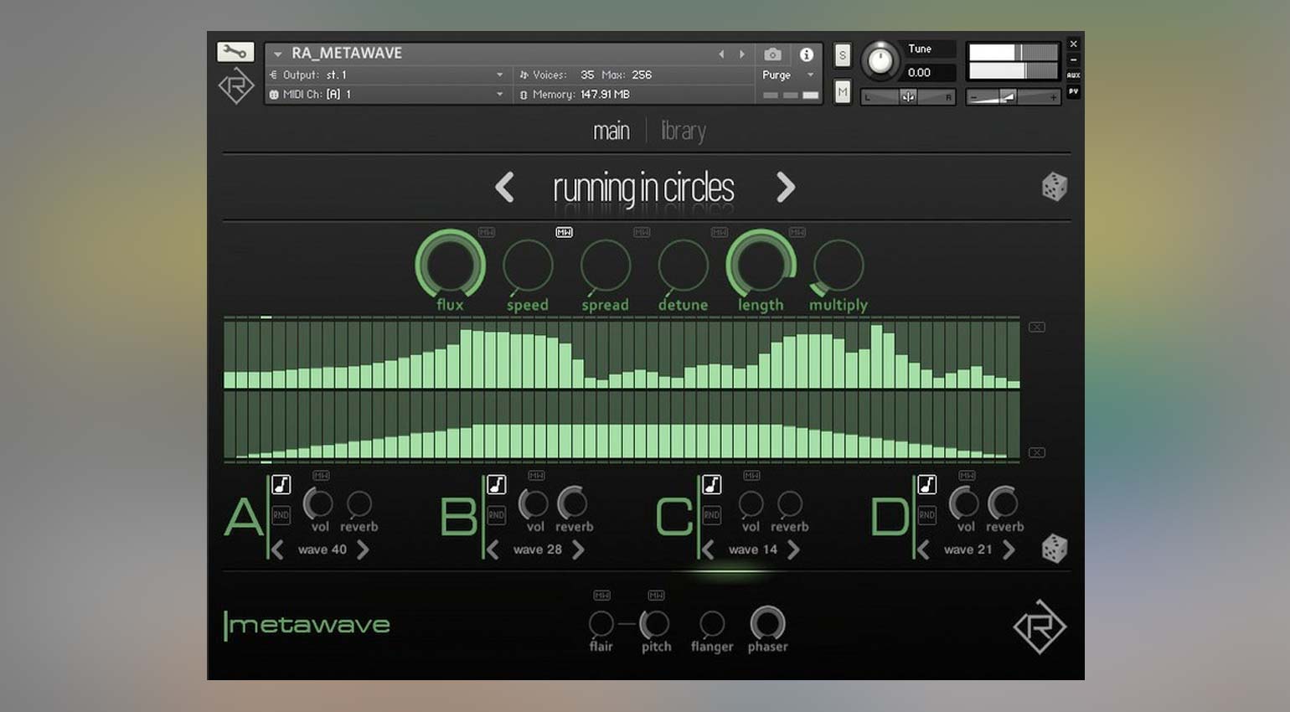Toggle the MW tag above the flux knob

pos(487,232)
